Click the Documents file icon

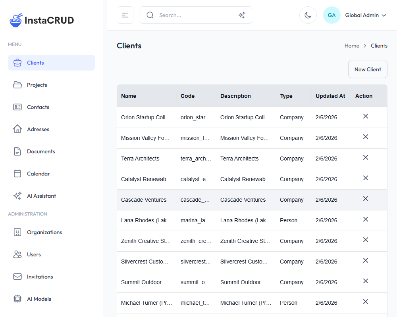point(17,151)
